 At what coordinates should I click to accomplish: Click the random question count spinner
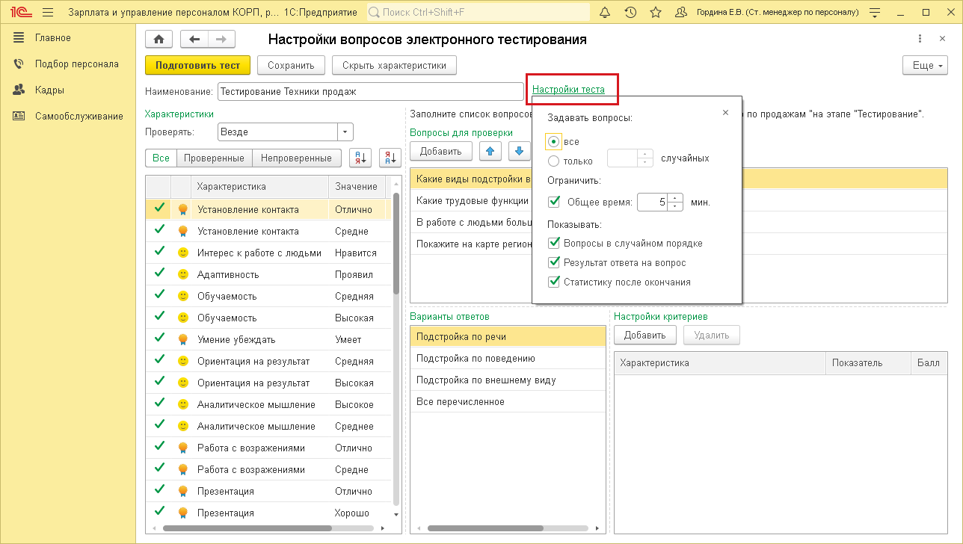click(645, 158)
